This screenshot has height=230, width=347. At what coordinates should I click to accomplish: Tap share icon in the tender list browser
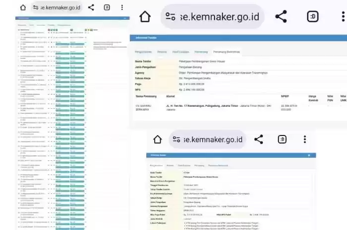coord(91,7)
